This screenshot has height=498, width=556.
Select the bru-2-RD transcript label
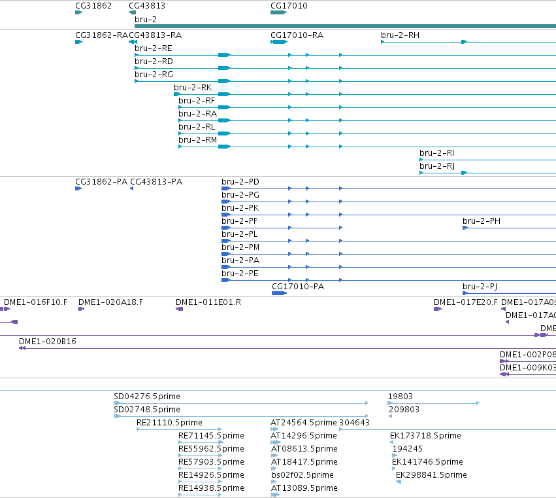(x=154, y=62)
